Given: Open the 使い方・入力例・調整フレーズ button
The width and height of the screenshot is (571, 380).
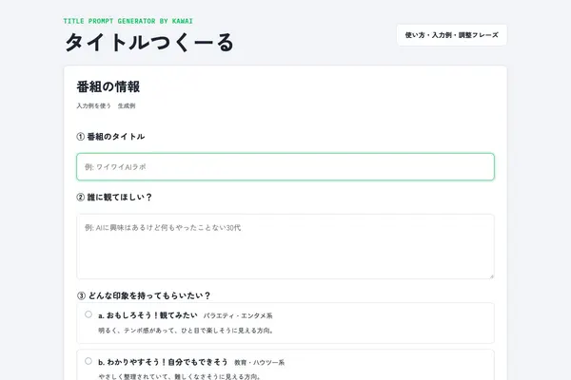Looking at the screenshot, I should click(x=451, y=35).
